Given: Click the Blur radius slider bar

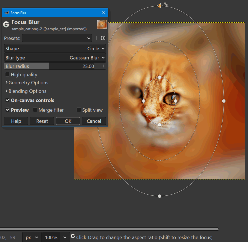Looking at the screenshot, I should pyautogui.click(x=49, y=66).
